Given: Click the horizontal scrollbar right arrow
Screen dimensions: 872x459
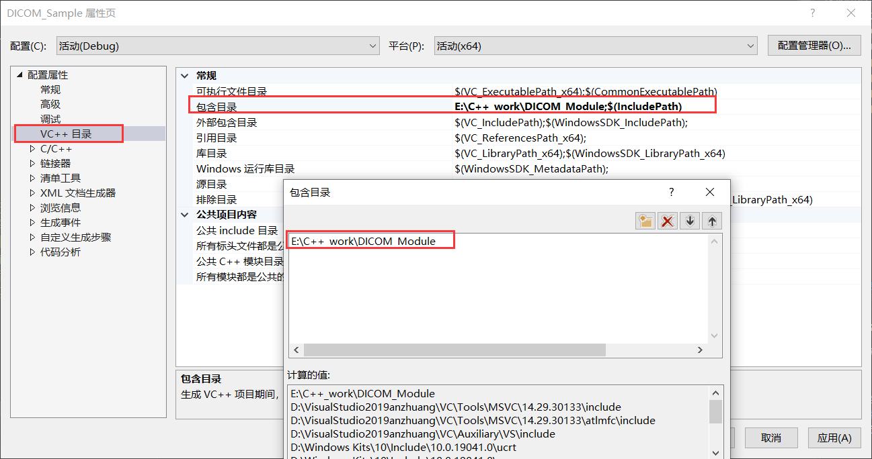Looking at the screenshot, I should [x=700, y=350].
